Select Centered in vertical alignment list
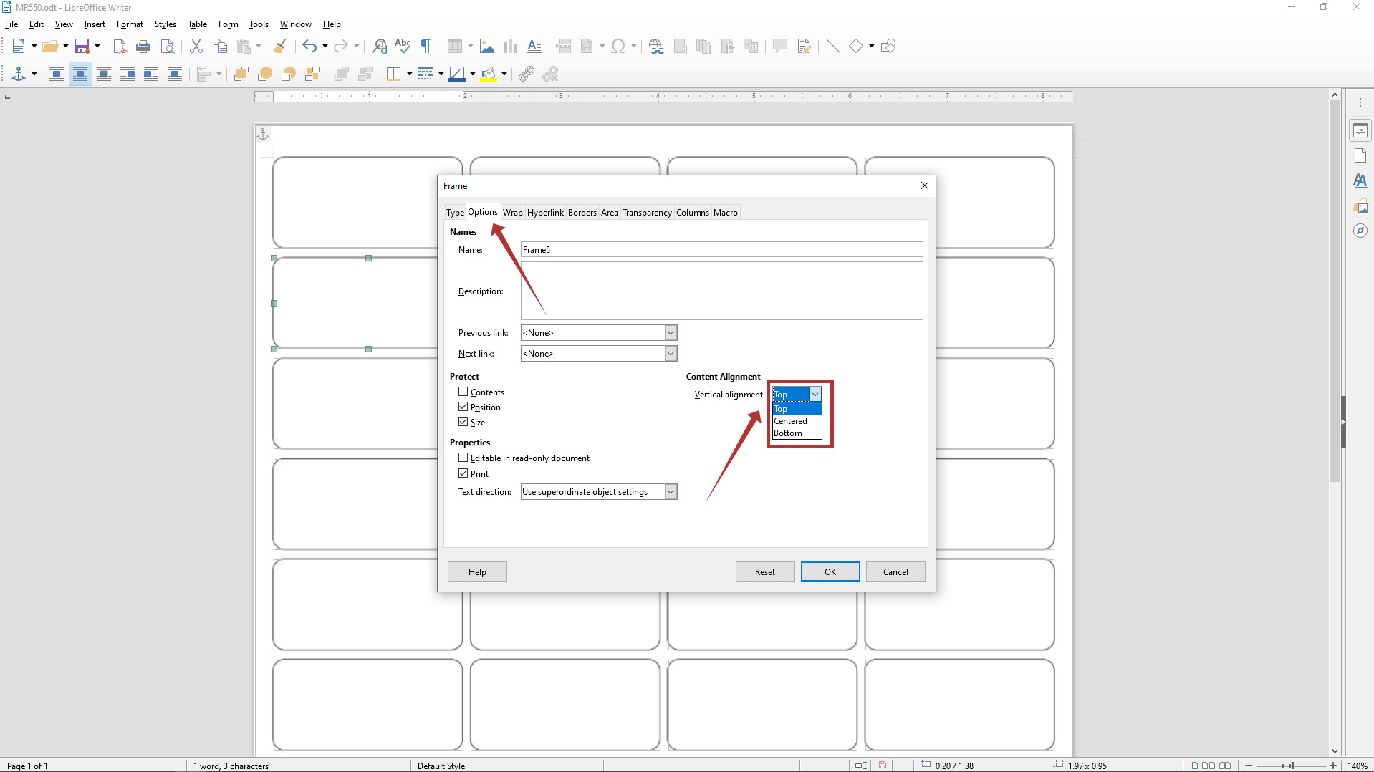The height and width of the screenshot is (772, 1374). (x=791, y=421)
